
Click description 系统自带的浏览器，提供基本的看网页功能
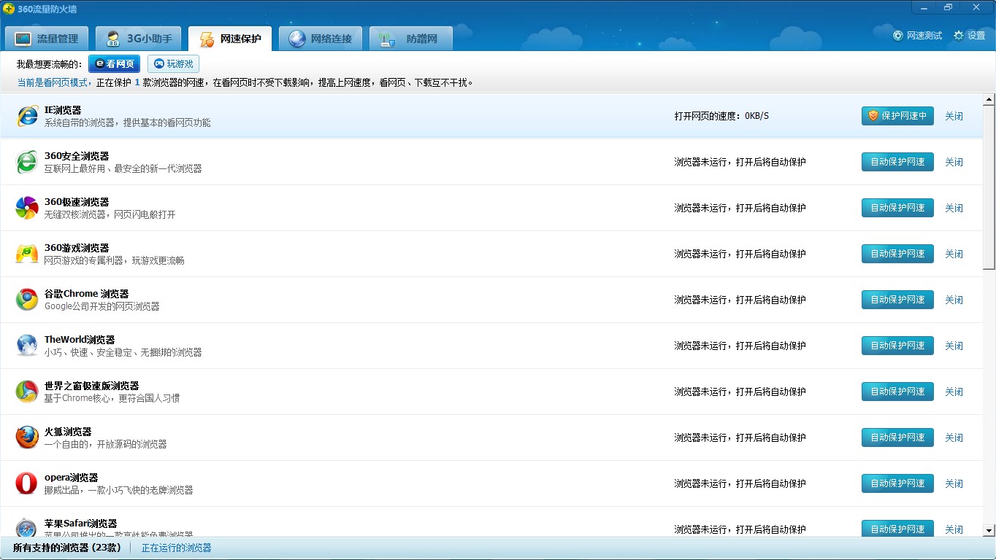click(127, 122)
